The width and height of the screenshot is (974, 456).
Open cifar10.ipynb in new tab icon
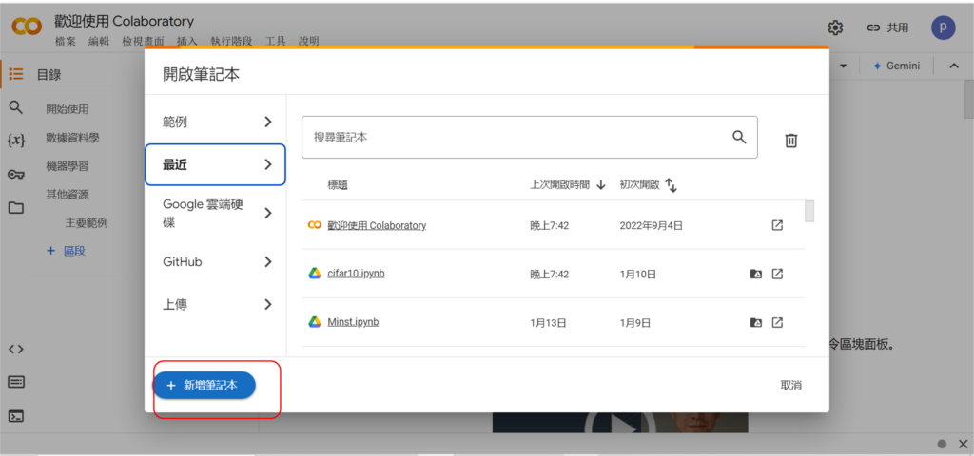coord(777,275)
